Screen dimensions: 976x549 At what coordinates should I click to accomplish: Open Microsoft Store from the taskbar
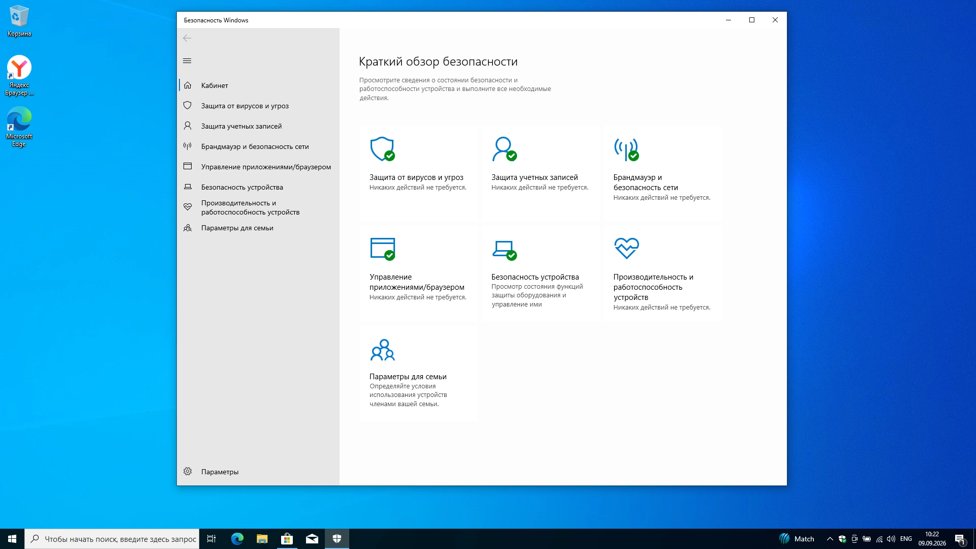pyautogui.click(x=287, y=539)
